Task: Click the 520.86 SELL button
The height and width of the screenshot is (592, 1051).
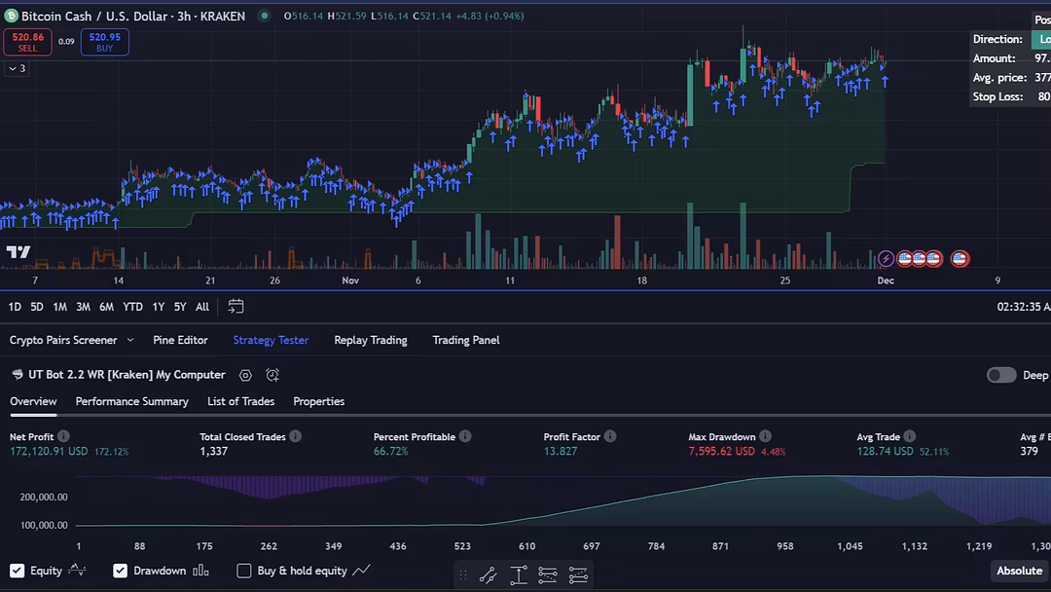Action: [27, 42]
